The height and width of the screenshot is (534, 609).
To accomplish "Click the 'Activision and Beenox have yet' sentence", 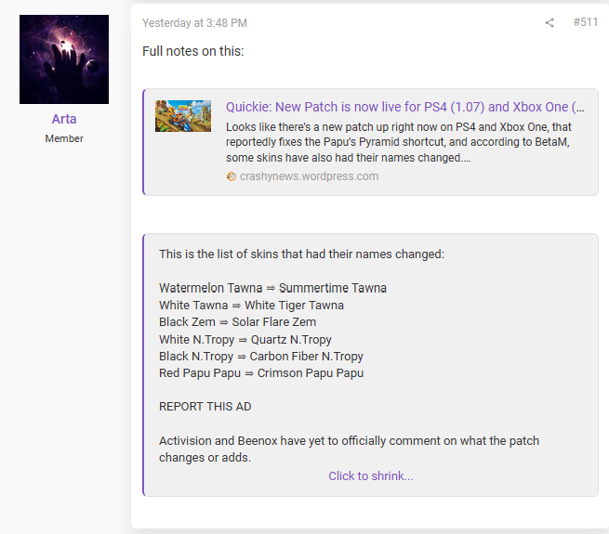I will (350, 449).
